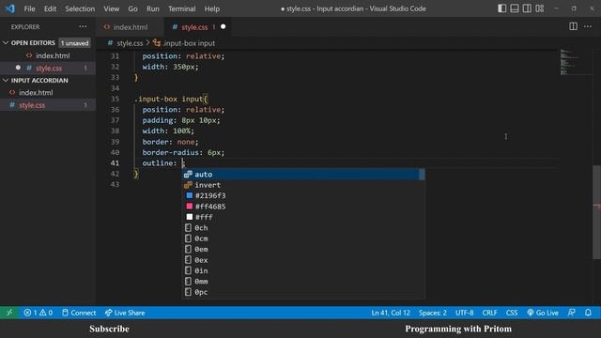Click Go Live server button

pos(543,313)
